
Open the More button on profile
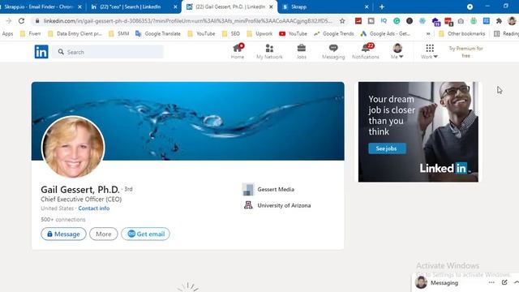(104, 234)
